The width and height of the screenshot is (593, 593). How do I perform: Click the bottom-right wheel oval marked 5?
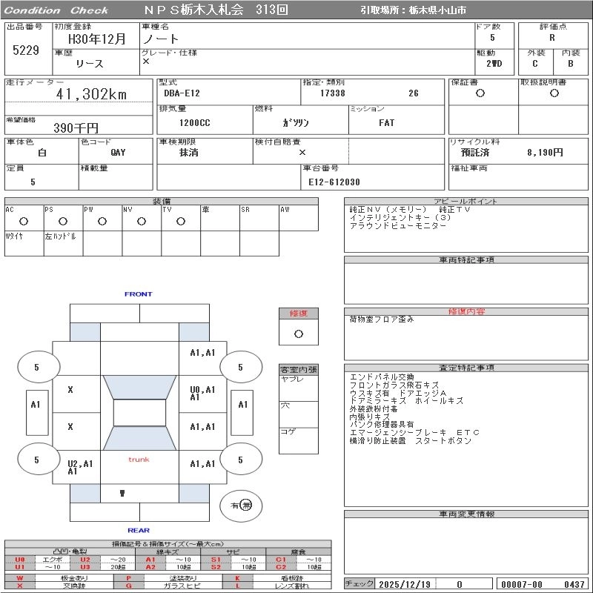tap(240, 460)
